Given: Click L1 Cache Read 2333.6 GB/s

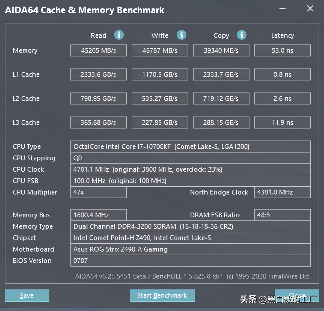Looking at the screenshot, I should [99, 74].
